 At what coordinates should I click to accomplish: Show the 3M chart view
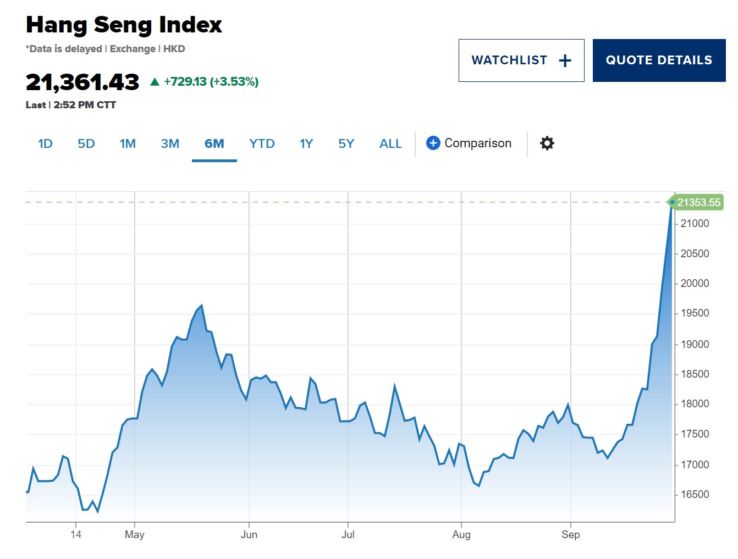pos(170,144)
